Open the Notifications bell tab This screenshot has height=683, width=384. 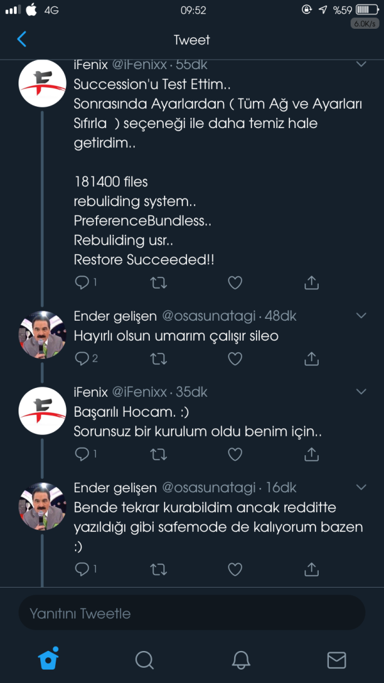point(241,659)
